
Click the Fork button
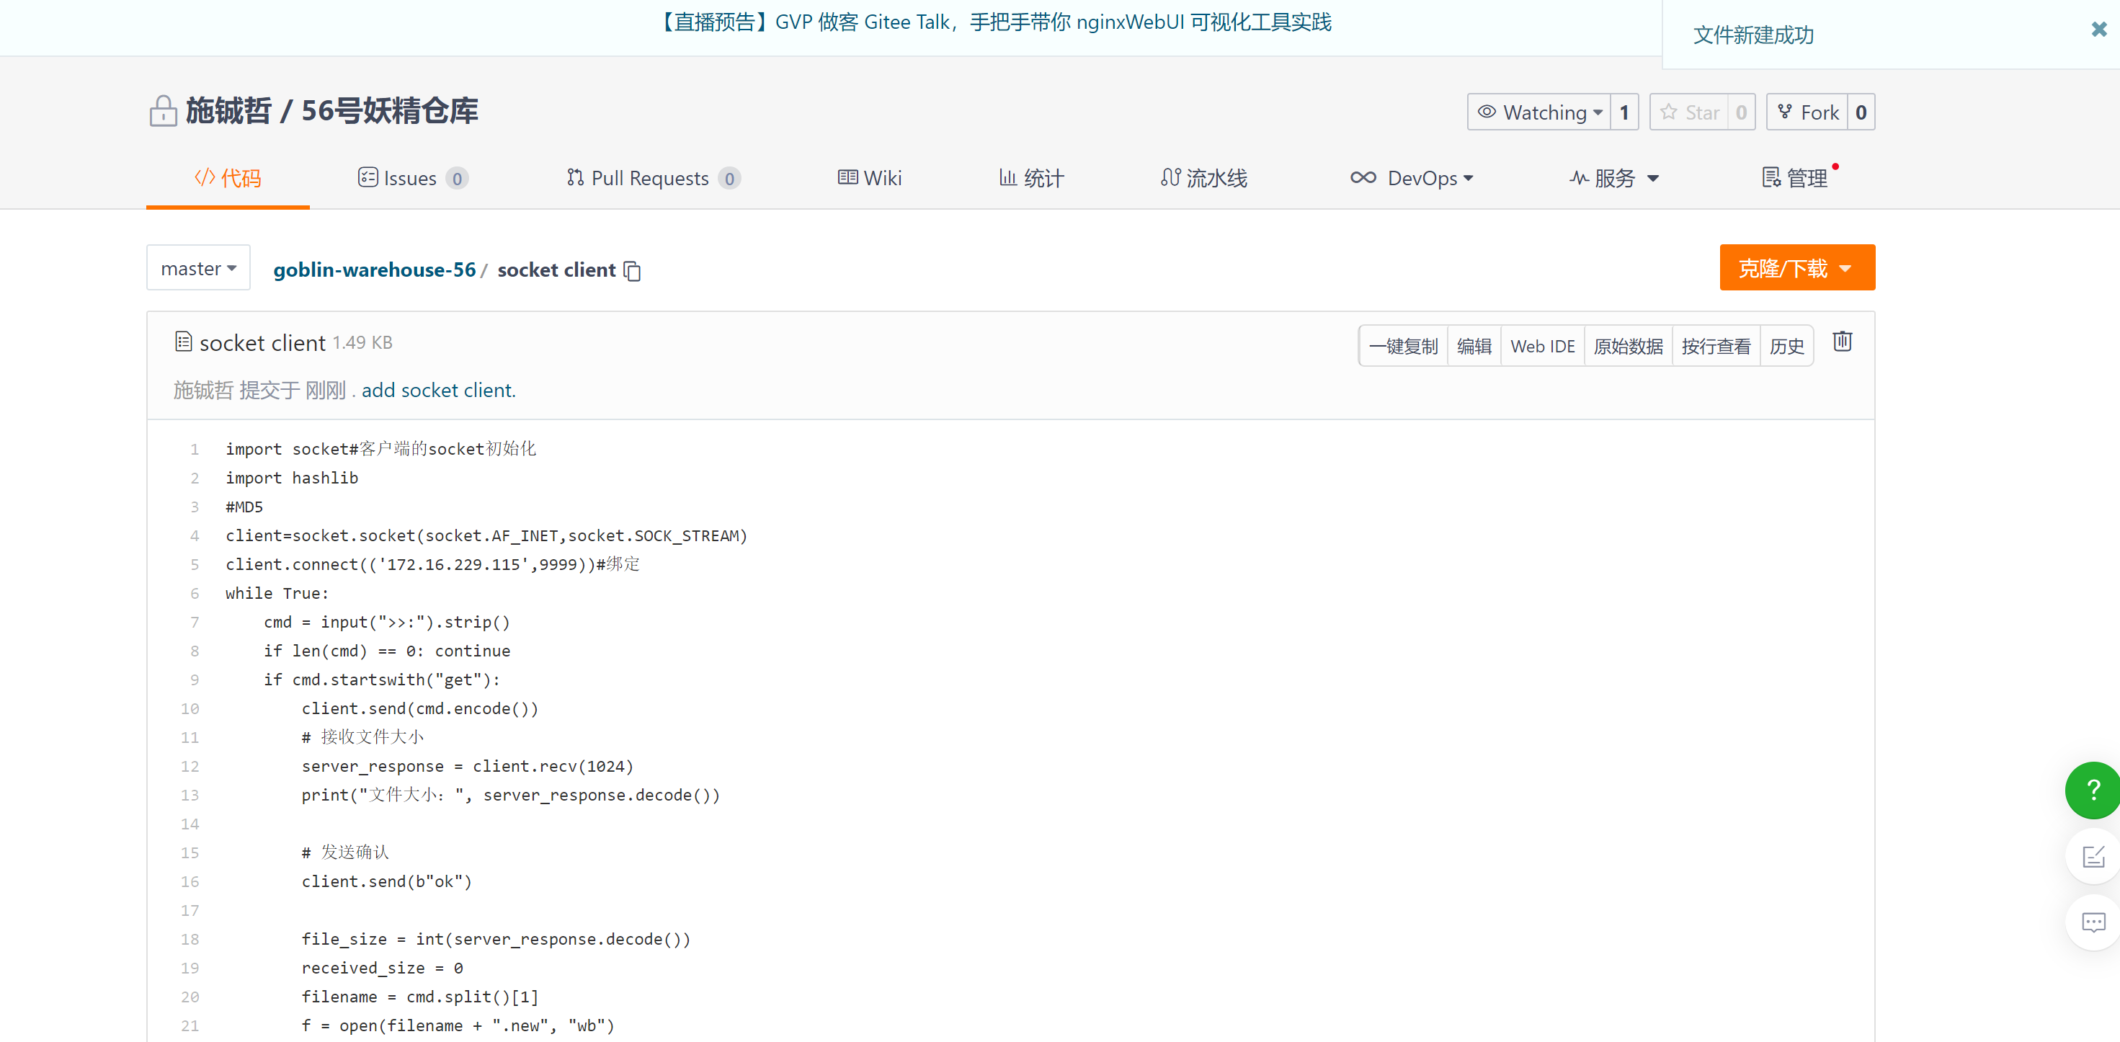coord(1807,112)
